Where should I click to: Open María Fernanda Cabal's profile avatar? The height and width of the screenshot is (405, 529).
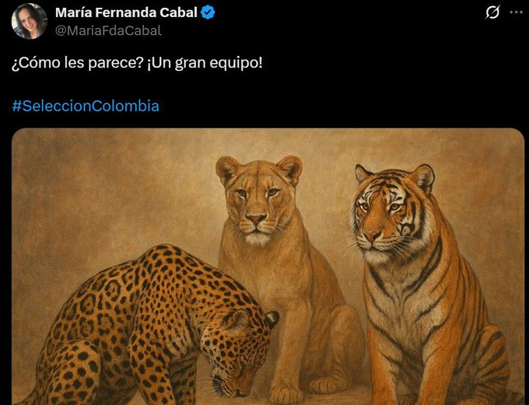pyautogui.click(x=30, y=21)
